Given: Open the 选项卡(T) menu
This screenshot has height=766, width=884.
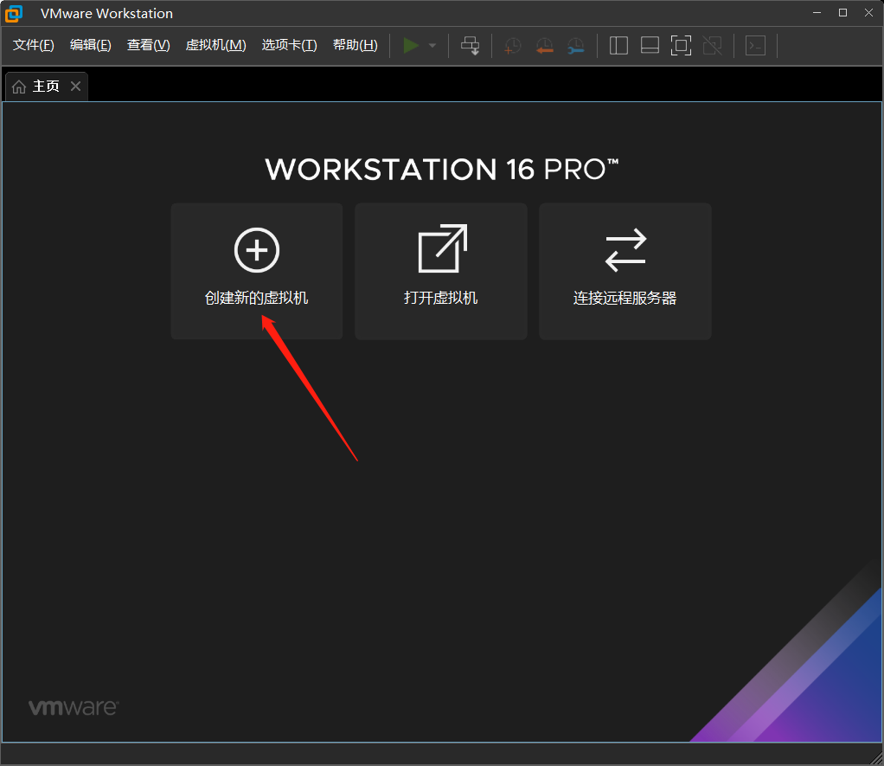Looking at the screenshot, I should (x=289, y=45).
